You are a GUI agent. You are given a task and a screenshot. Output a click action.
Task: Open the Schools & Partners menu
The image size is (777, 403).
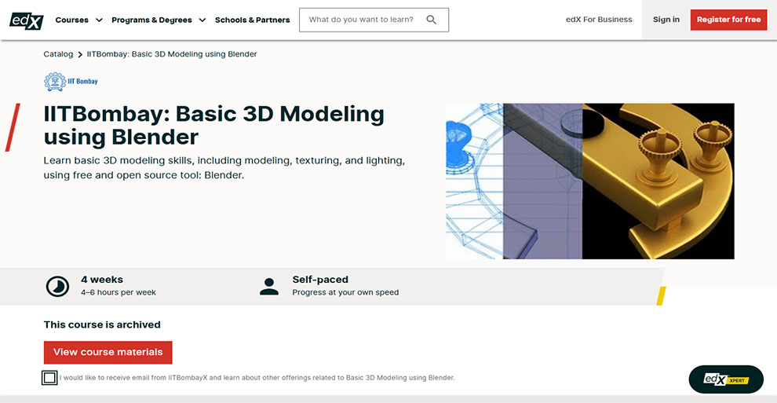(x=252, y=20)
